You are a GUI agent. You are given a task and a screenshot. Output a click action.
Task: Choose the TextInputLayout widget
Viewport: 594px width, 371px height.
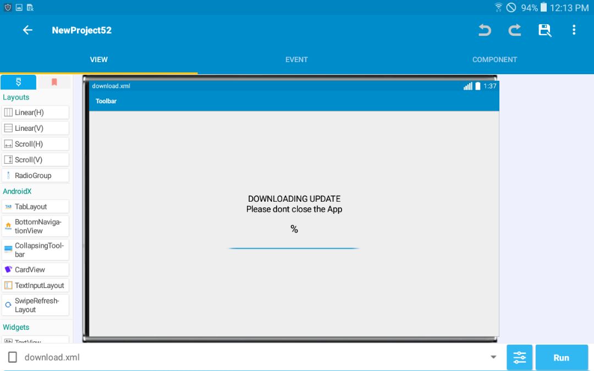coord(35,285)
